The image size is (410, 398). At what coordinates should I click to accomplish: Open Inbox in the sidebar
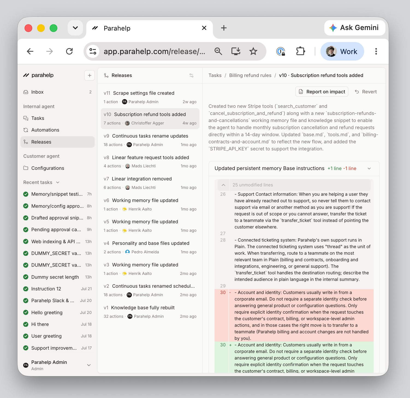[58, 92]
